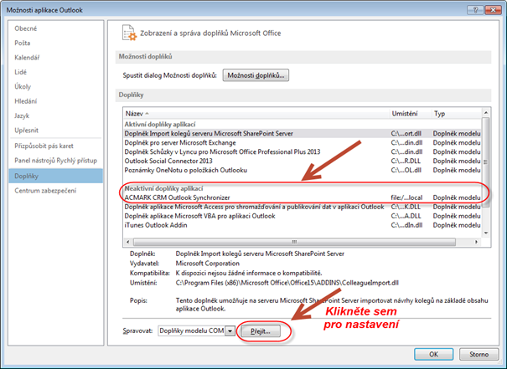
Task: Click the help question mark button
Action: (x=475, y=10)
